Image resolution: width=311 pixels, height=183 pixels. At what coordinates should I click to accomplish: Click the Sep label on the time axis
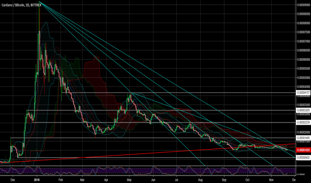coord(224,180)
